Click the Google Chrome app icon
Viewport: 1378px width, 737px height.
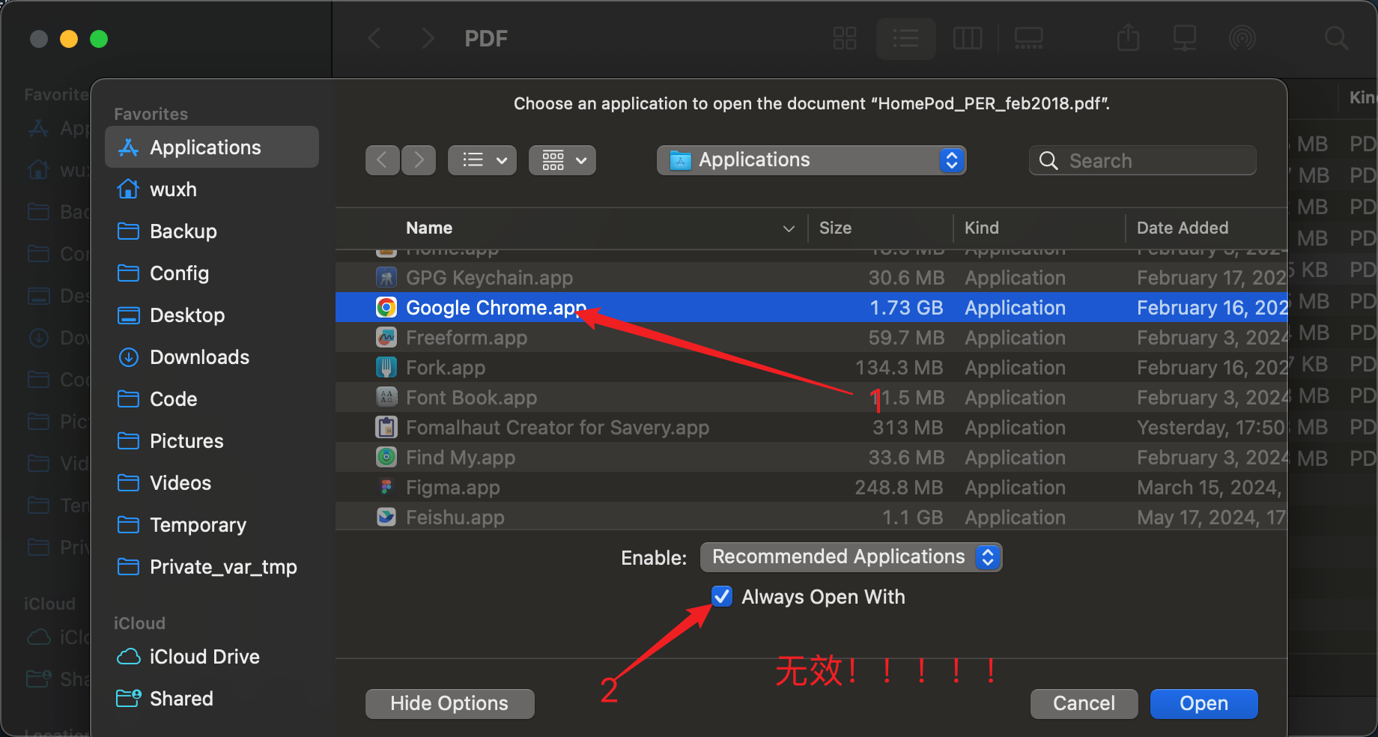[386, 308]
